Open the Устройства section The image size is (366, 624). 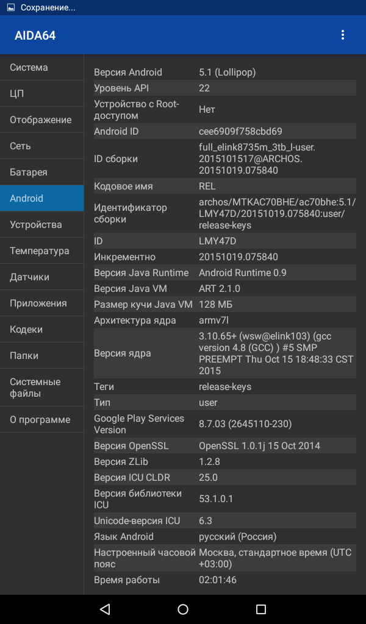(x=42, y=224)
